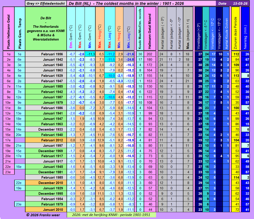Click the "Max. ijsdagen in 1 rij" header
Viewport: 254px width, 219px height.
pyautogui.click(x=187, y=28)
